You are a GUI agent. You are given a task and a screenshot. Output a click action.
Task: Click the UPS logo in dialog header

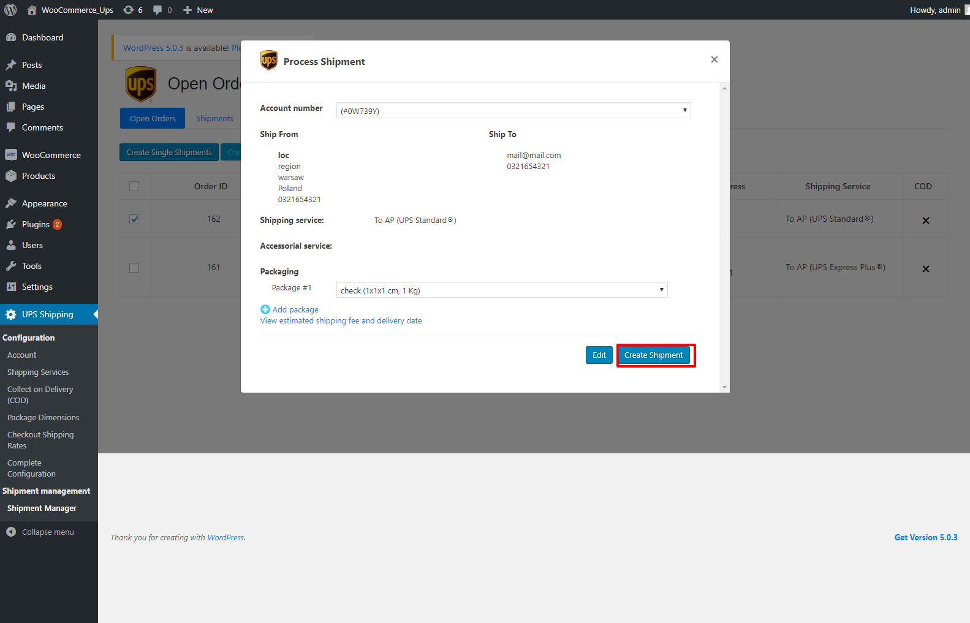pyautogui.click(x=269, y=61)
